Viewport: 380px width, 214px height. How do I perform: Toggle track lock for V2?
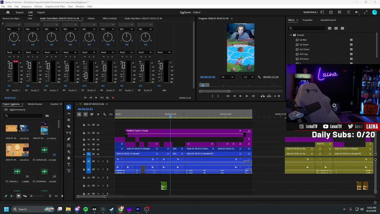84,150
